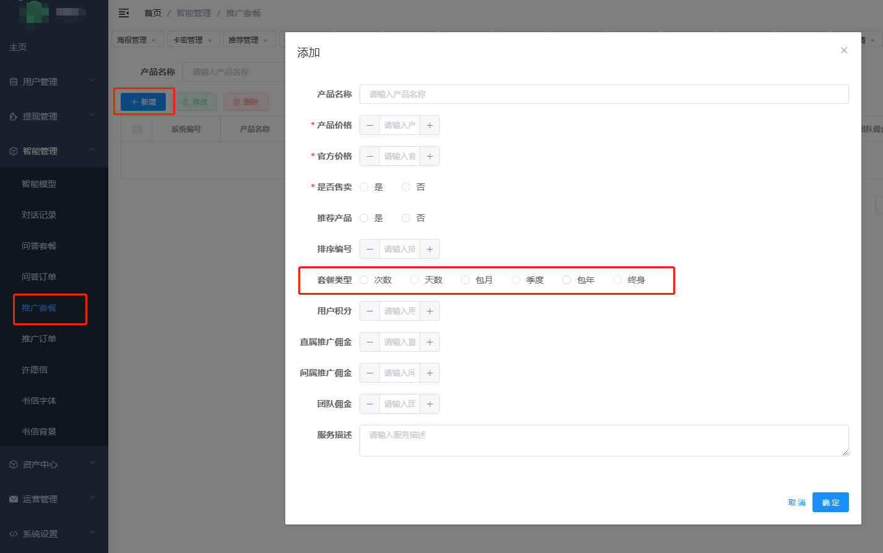This screenshot has height=553, width=883.
Task: Choose 终身 package type
Action: tap(618, 280)
